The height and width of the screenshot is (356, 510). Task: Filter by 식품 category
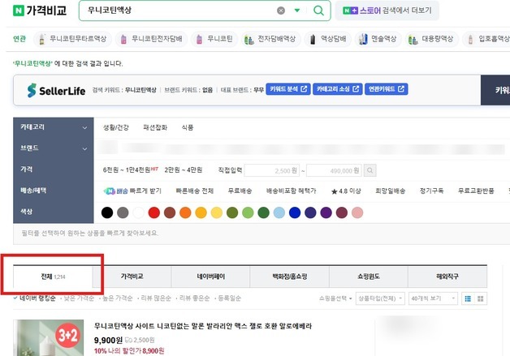(188, 127)
